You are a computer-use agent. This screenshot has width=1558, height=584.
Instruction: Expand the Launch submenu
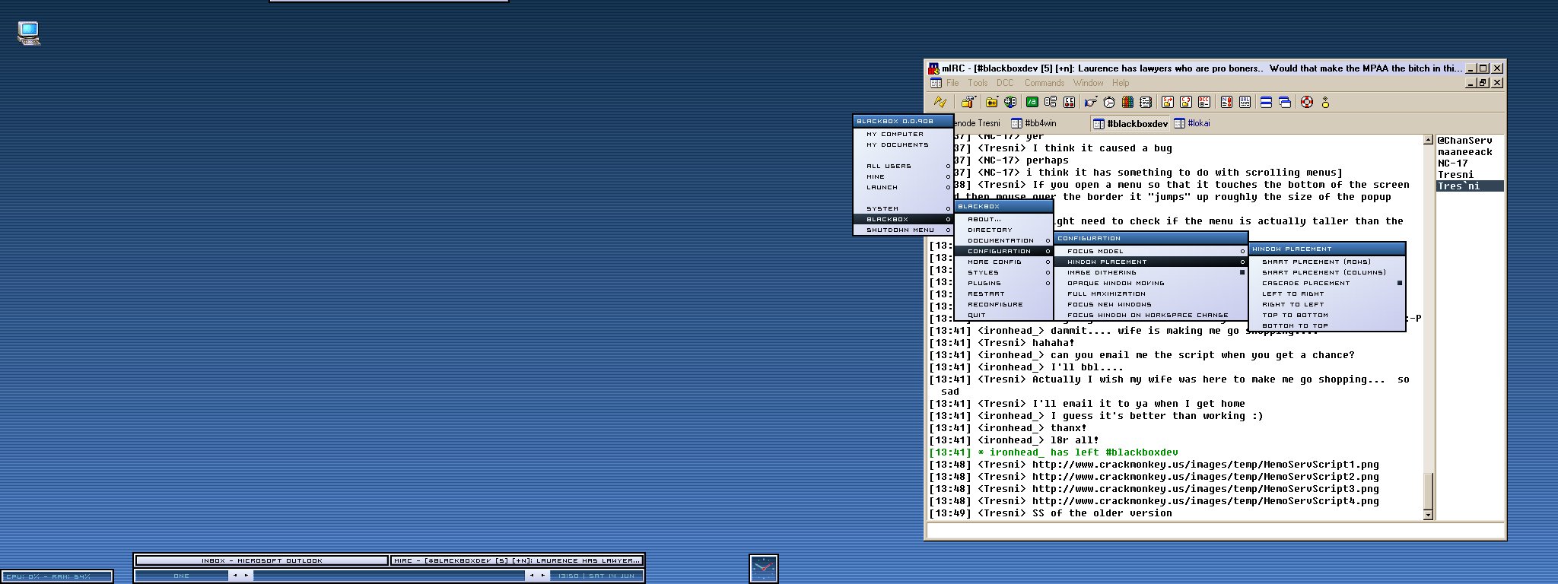point(903,187)
